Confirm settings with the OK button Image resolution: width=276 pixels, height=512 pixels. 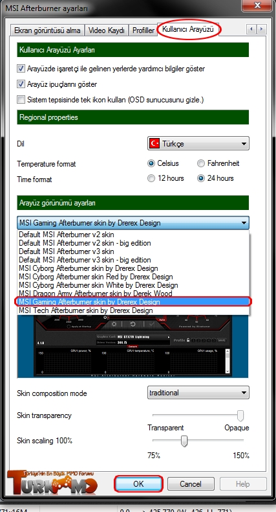click(x=138, y=484)
